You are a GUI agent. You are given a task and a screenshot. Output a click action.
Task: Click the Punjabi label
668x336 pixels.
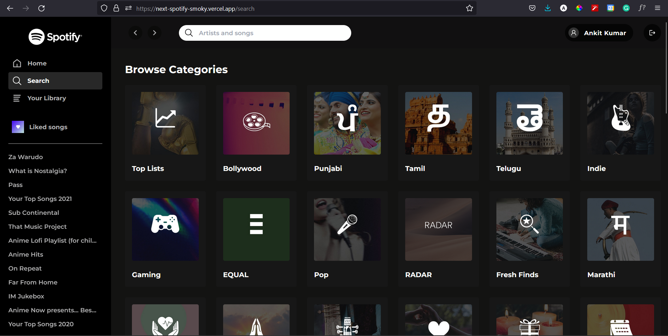(x=328, y=169)
